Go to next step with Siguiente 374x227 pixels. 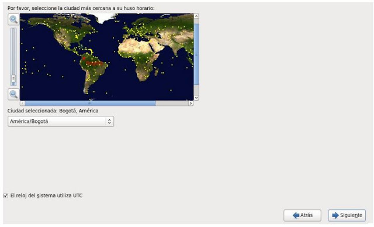pyautogui.click(x=347, y=215)
